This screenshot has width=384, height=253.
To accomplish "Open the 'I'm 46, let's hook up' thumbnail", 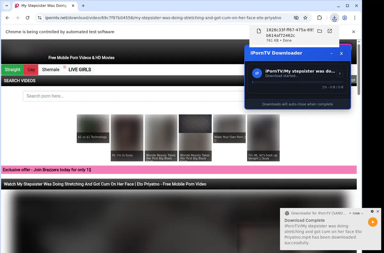I will pyautogui.click(x=263, y=138).
